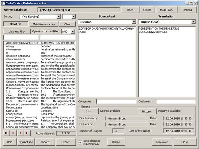This screenshot has height=149, width=199.
Task: Click the History button
Action: tap(146, 112)
